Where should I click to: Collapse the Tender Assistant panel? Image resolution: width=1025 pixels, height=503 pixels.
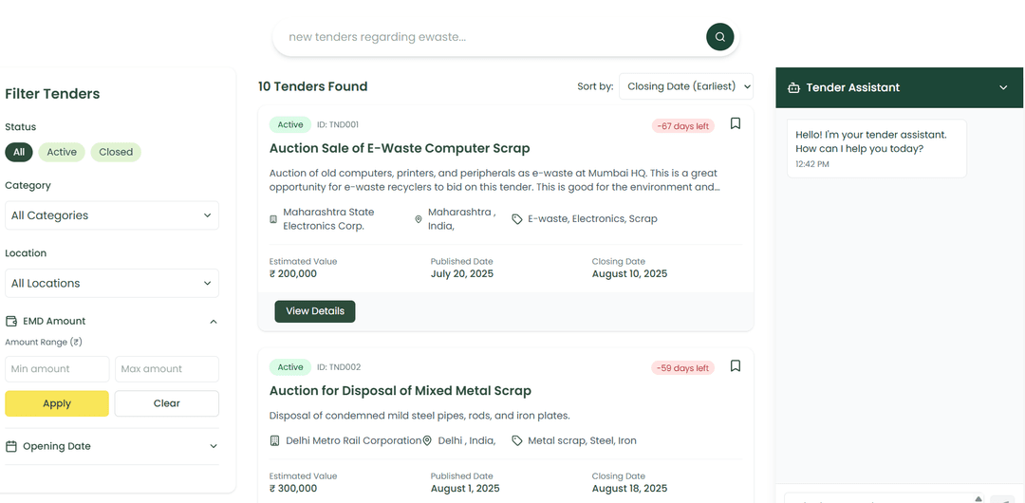point(1003,87)
